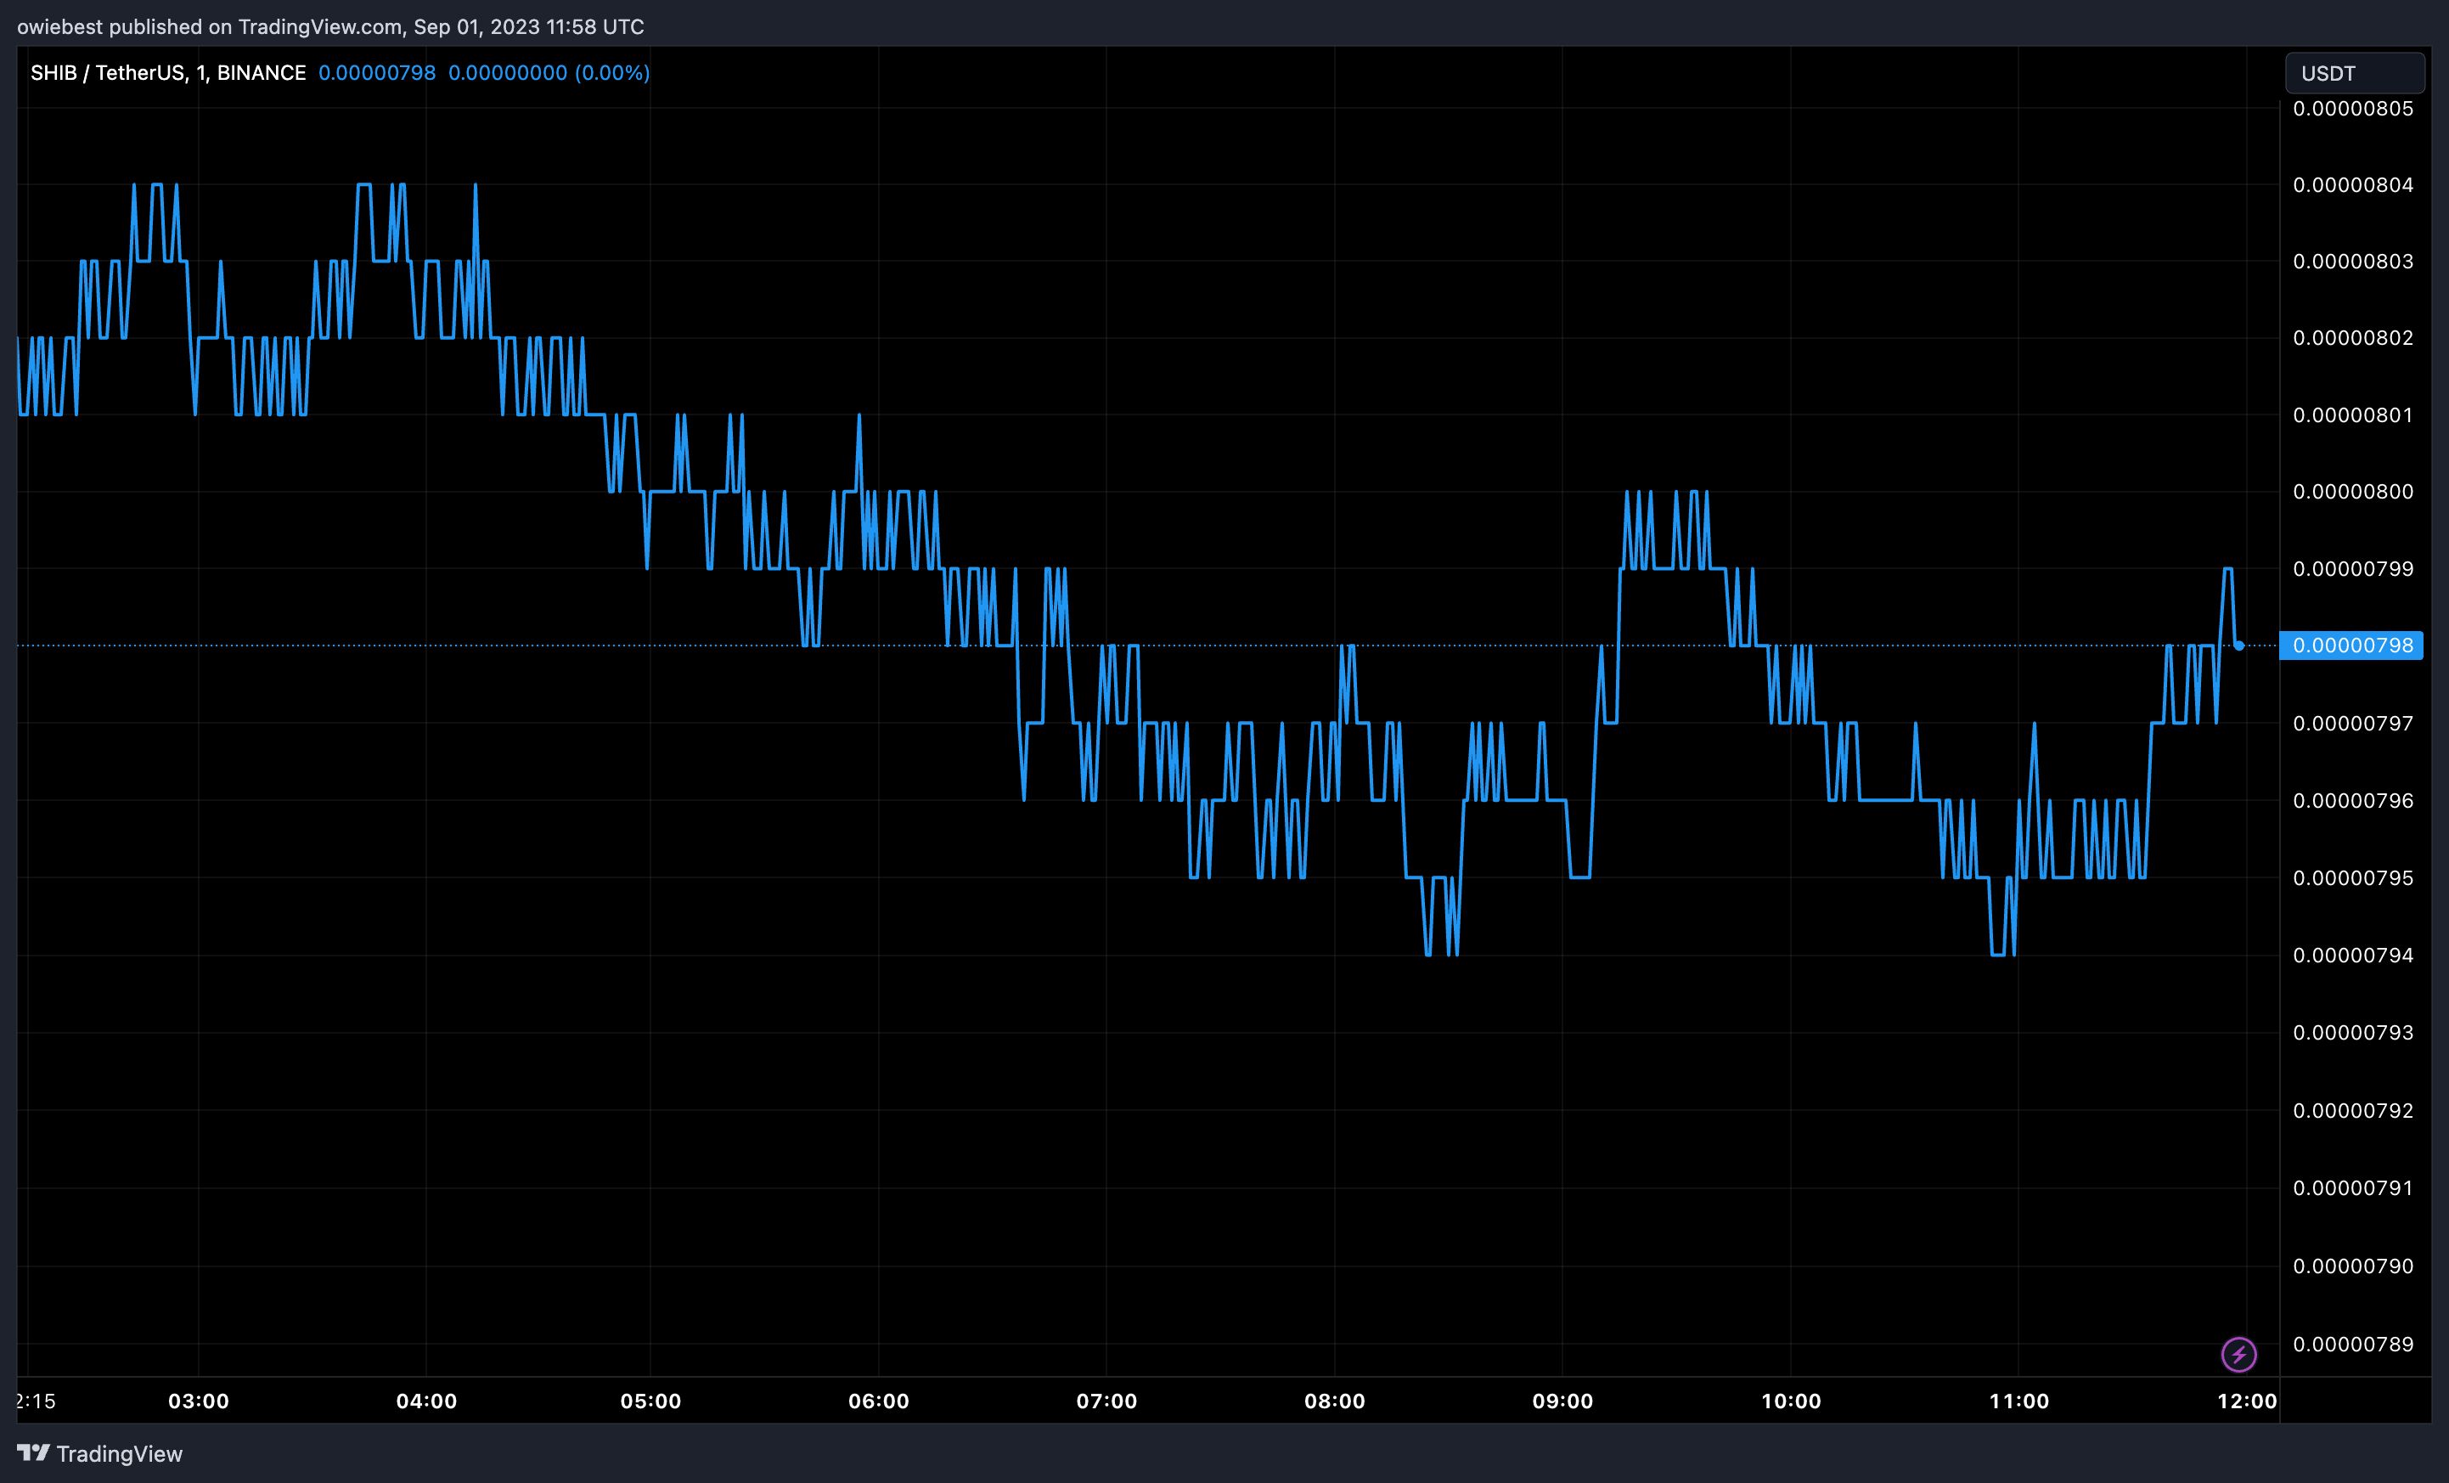Select the SHIB / TetherUS symbol title
The width and height of the screenshot is (2449, 1483).
(x=168, y=72)
